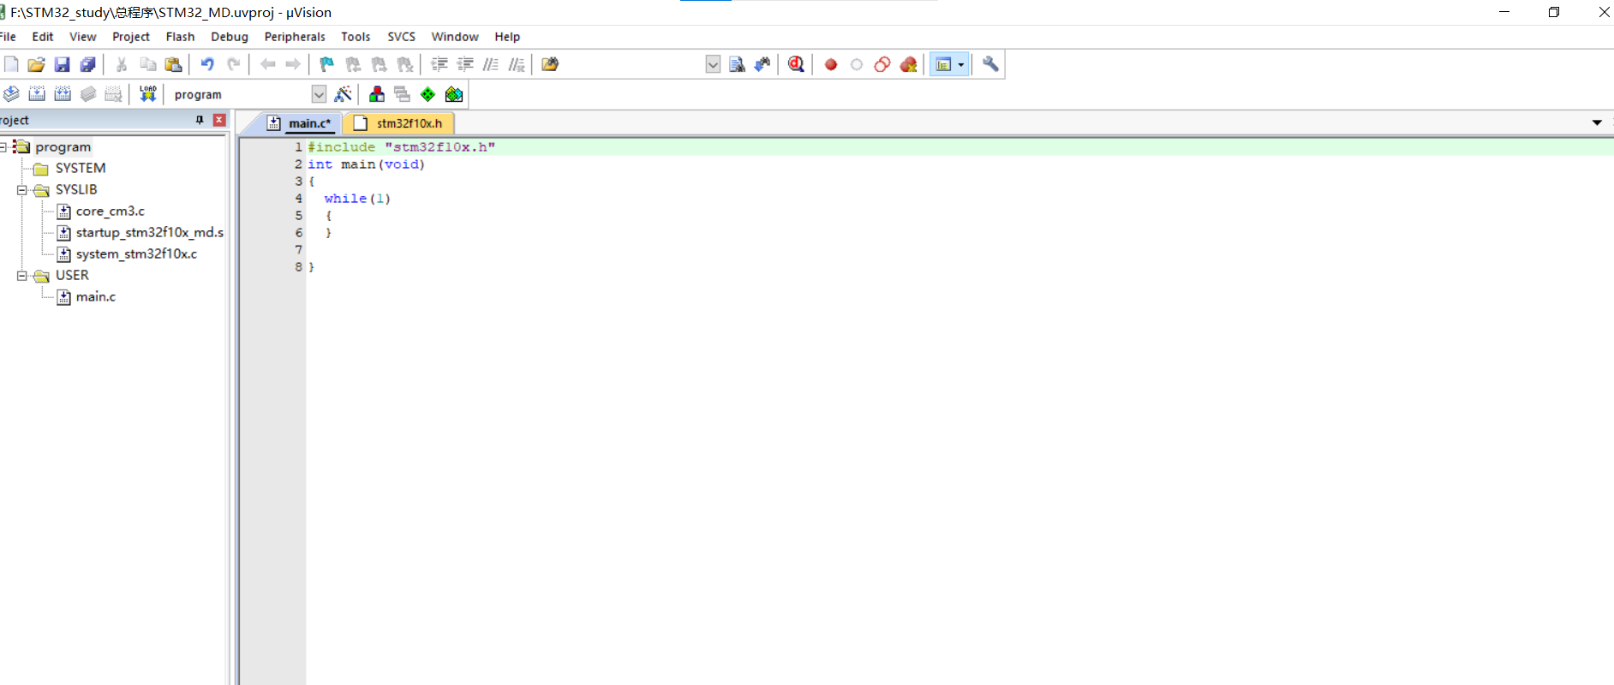The width and height of the screenshot is (1614, 685).
Task: Click the Find document-with-binoculars icon
Action: click(x=737, y=64)
